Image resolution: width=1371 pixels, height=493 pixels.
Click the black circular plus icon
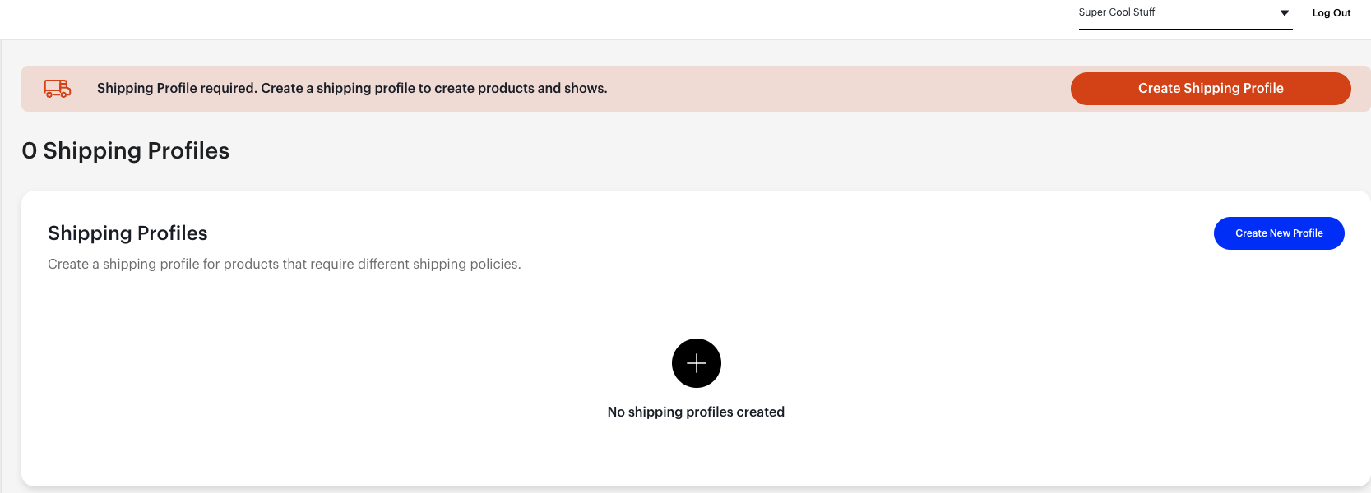point(697,363)
